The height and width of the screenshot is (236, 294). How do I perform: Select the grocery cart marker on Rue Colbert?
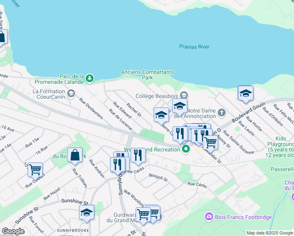pos(35,170)
